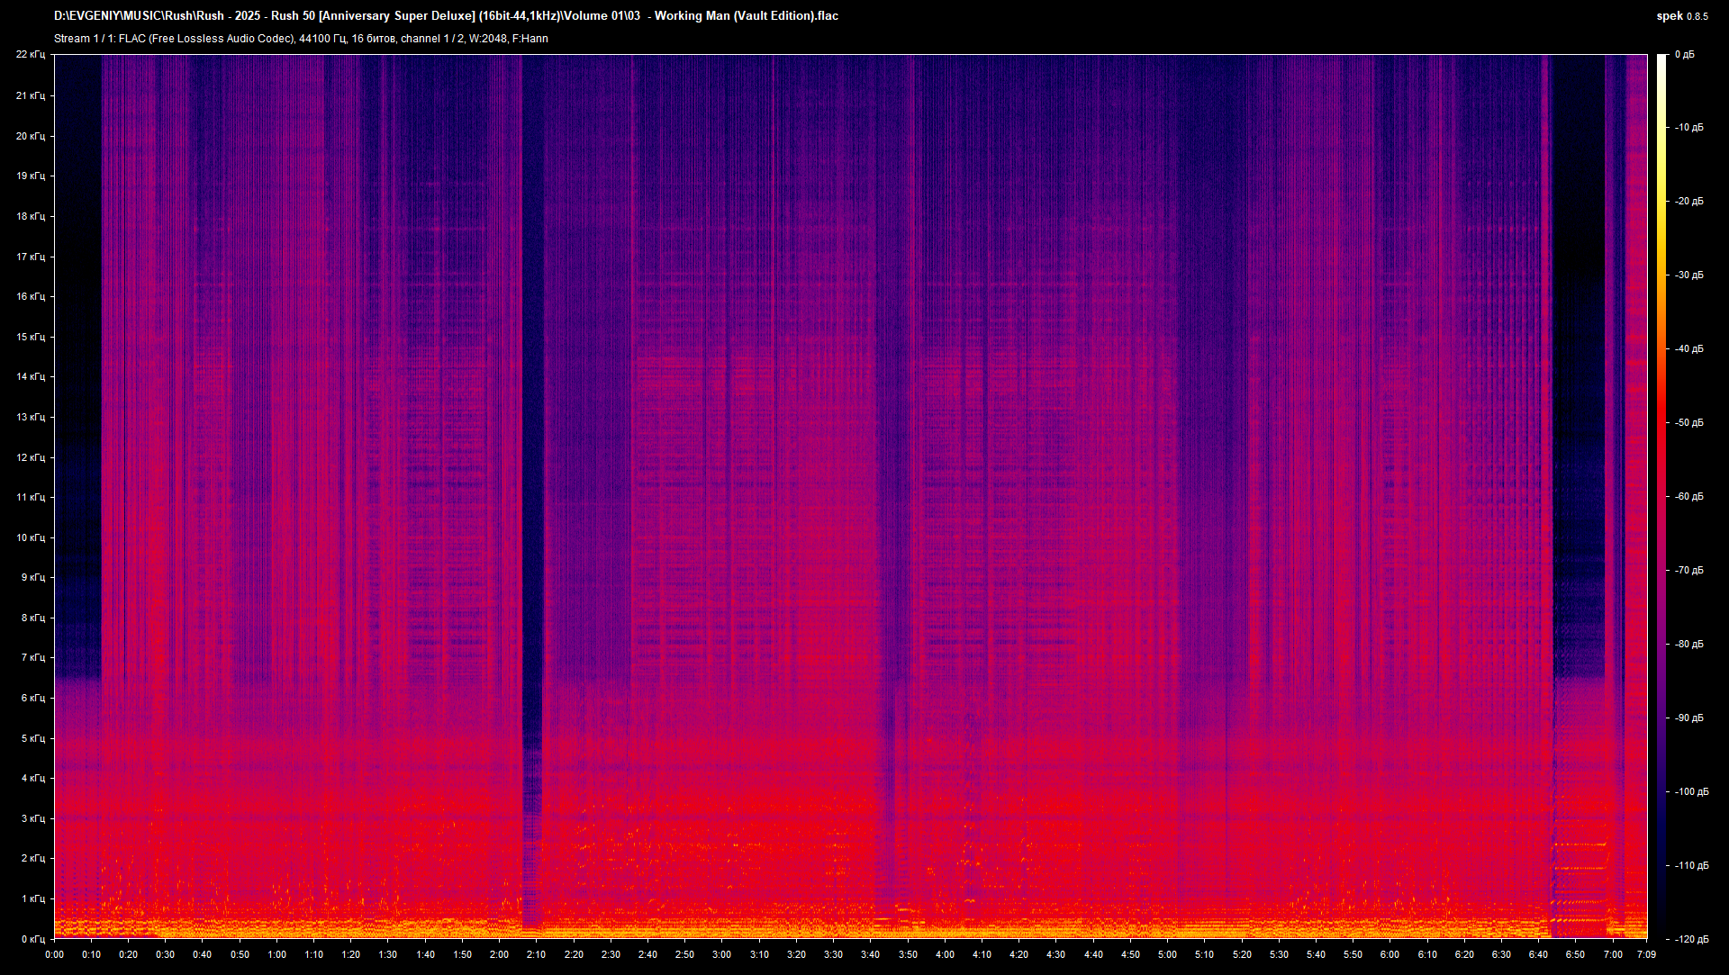Click the -120 дБ scale label

(1690, 939)
